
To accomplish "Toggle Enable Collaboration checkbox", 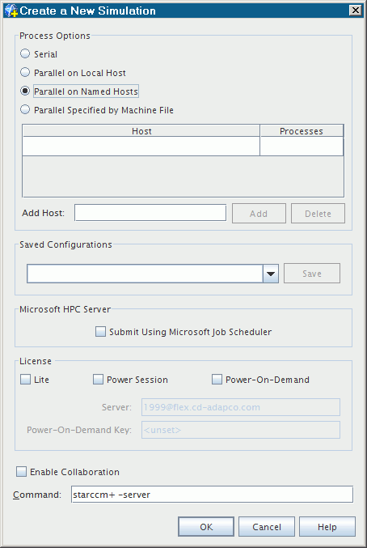I will coord(21,472).
